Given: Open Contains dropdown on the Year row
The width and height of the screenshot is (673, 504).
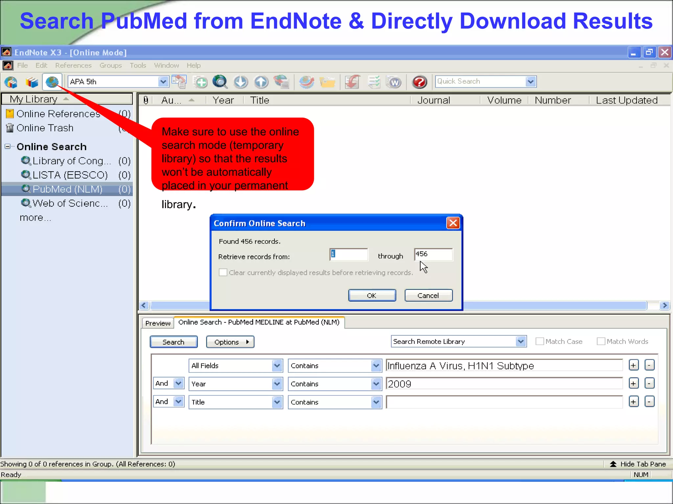Looking at the screenshot, I should 376,384.
